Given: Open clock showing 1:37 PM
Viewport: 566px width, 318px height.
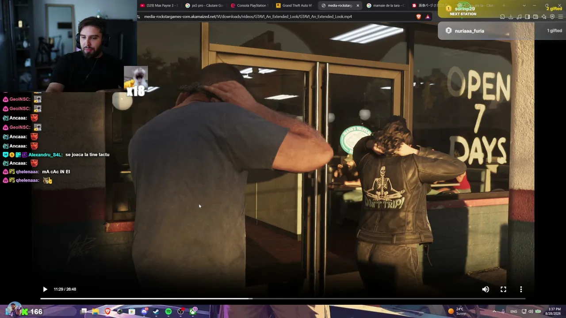Looking at the screenshot, I should 555,311.
